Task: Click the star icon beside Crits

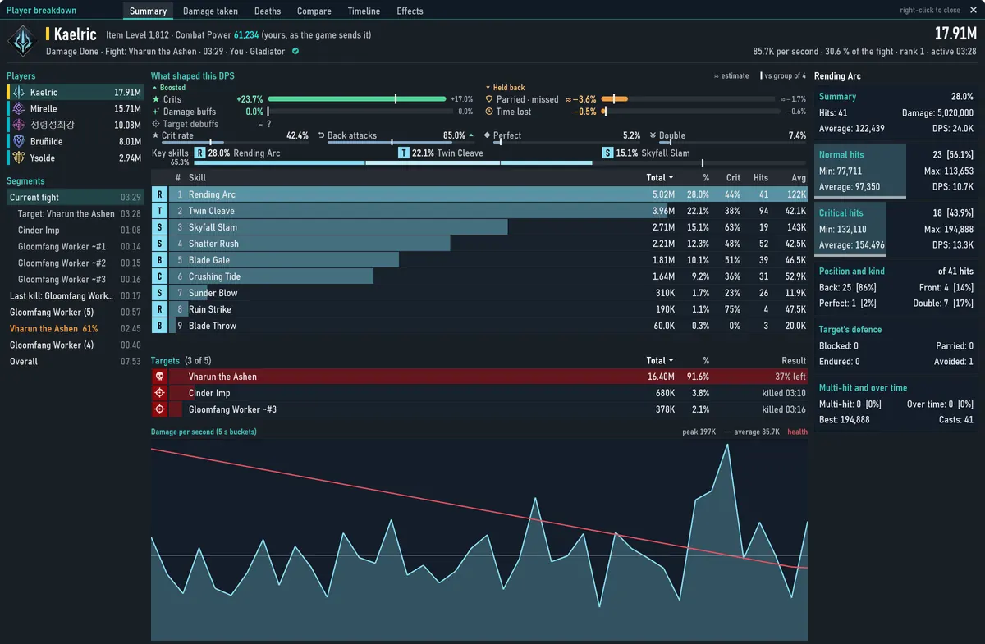Action: pos(156,99)
